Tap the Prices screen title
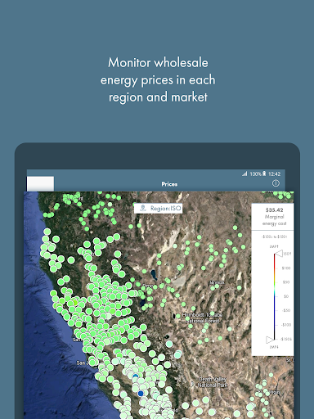 click(169, 184)
